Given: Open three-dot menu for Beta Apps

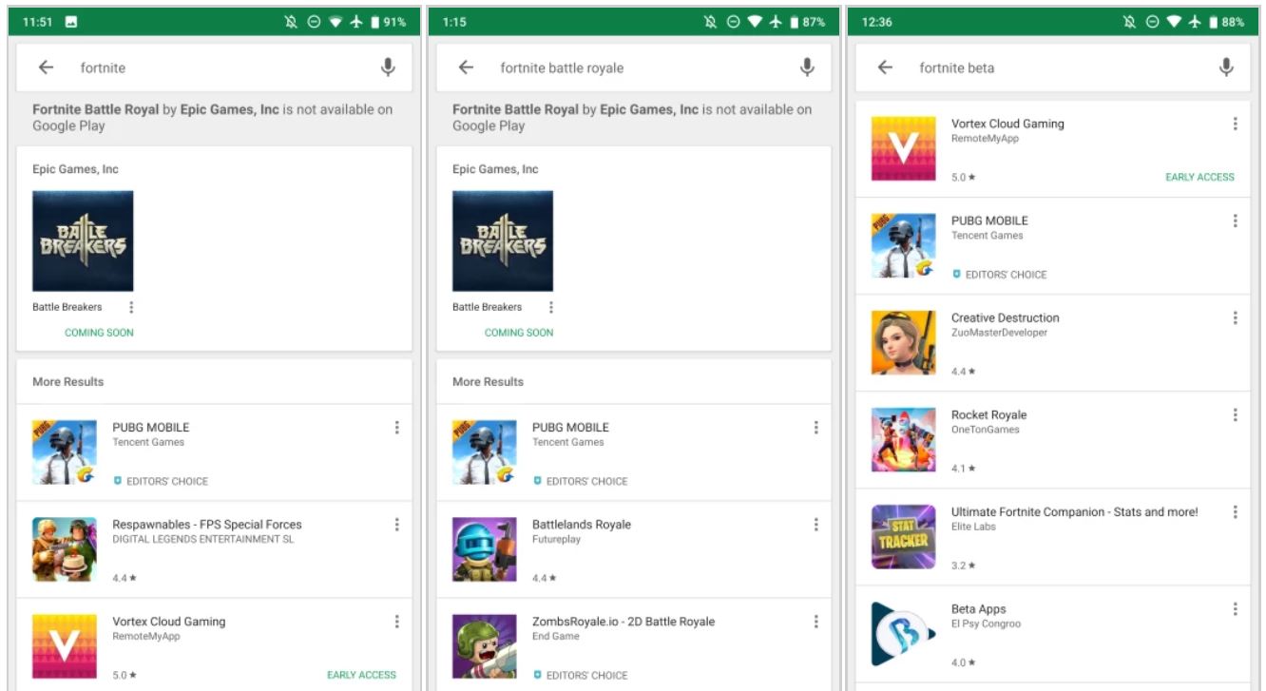Looking at the screenshot, I should [1235, 609].
